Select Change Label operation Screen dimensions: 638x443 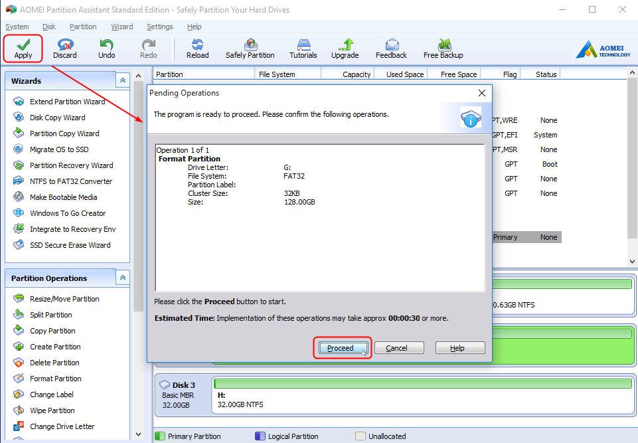44,394
